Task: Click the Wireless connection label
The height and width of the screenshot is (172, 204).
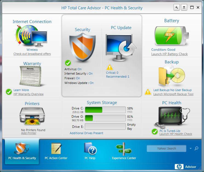Action: (32, 50)
